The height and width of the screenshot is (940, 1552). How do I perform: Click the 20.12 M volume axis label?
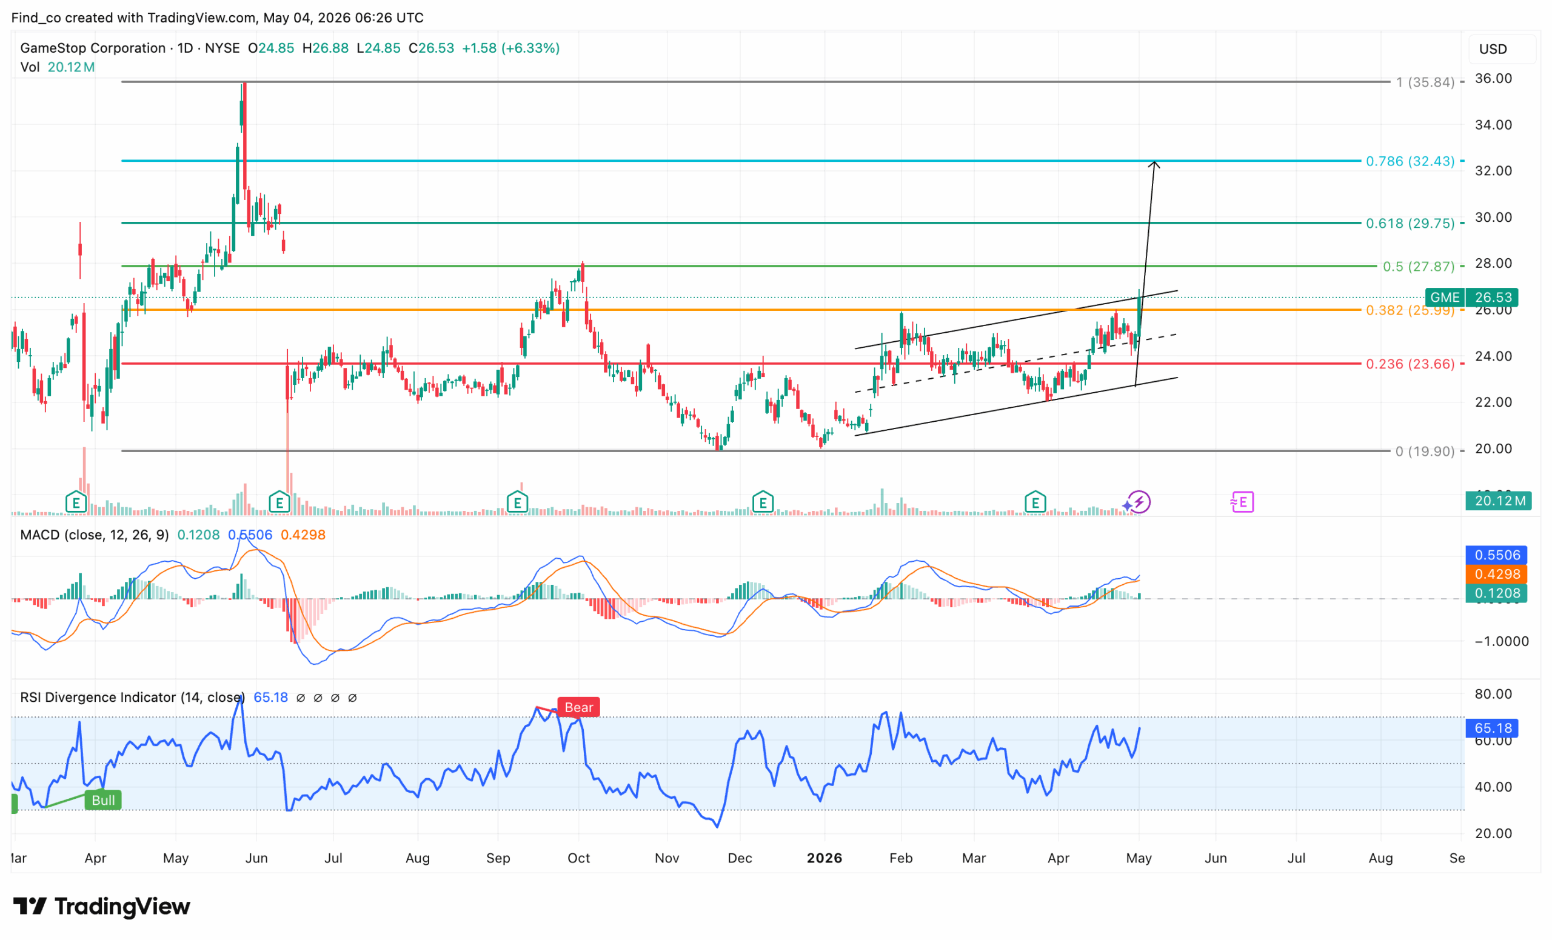(1499, 501)
